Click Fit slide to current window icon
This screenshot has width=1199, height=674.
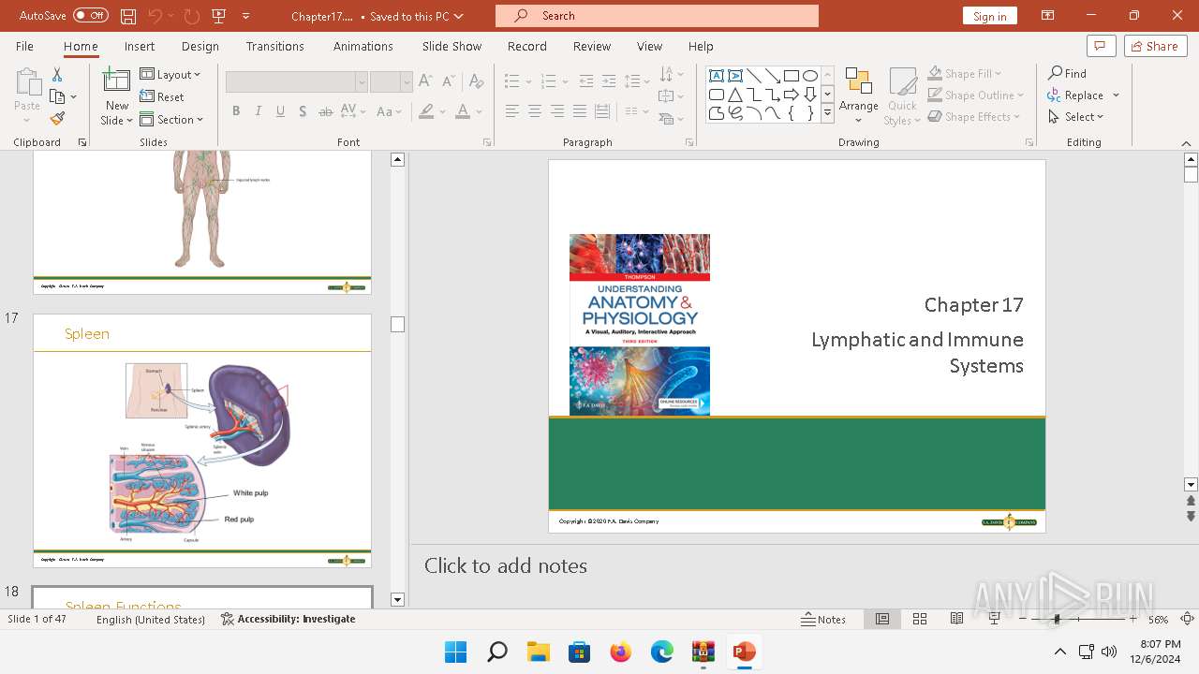[x=1187, y=619]
